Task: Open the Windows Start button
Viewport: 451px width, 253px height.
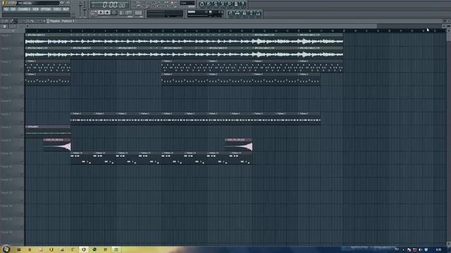Action: point(6,249)
